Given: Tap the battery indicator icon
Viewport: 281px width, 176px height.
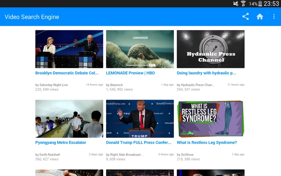Looking at the screenshot, I should (x=260, y=4).
